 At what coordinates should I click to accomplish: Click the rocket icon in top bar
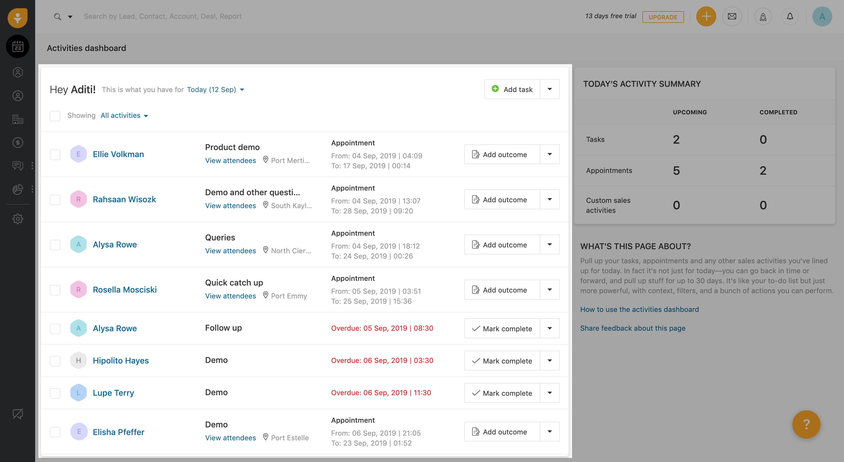pos(763,16)
